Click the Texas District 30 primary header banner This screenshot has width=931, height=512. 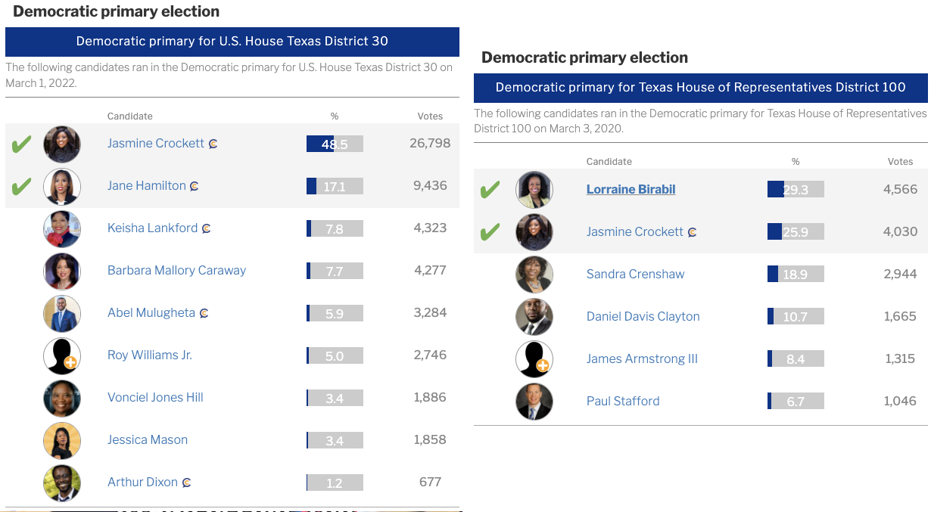click(232, 42)
